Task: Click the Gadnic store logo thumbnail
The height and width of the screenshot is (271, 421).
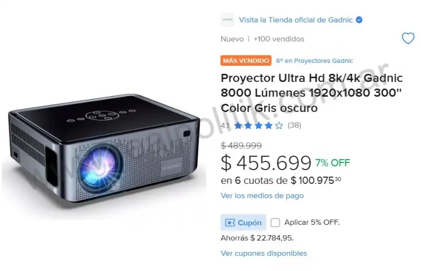Action: point(227,20)
